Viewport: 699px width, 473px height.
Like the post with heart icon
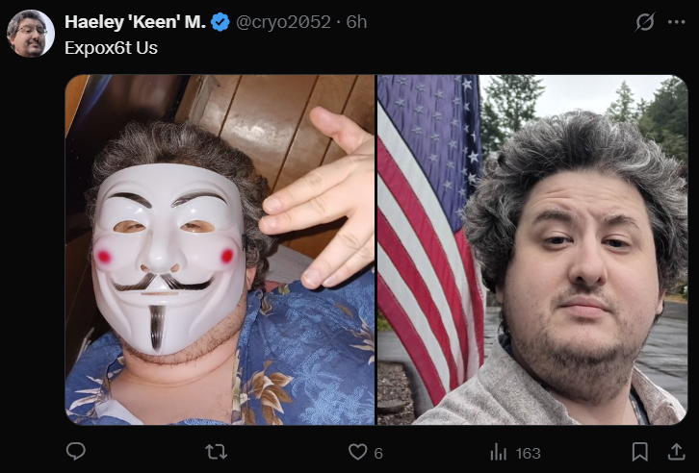click(x=357, y=452)
